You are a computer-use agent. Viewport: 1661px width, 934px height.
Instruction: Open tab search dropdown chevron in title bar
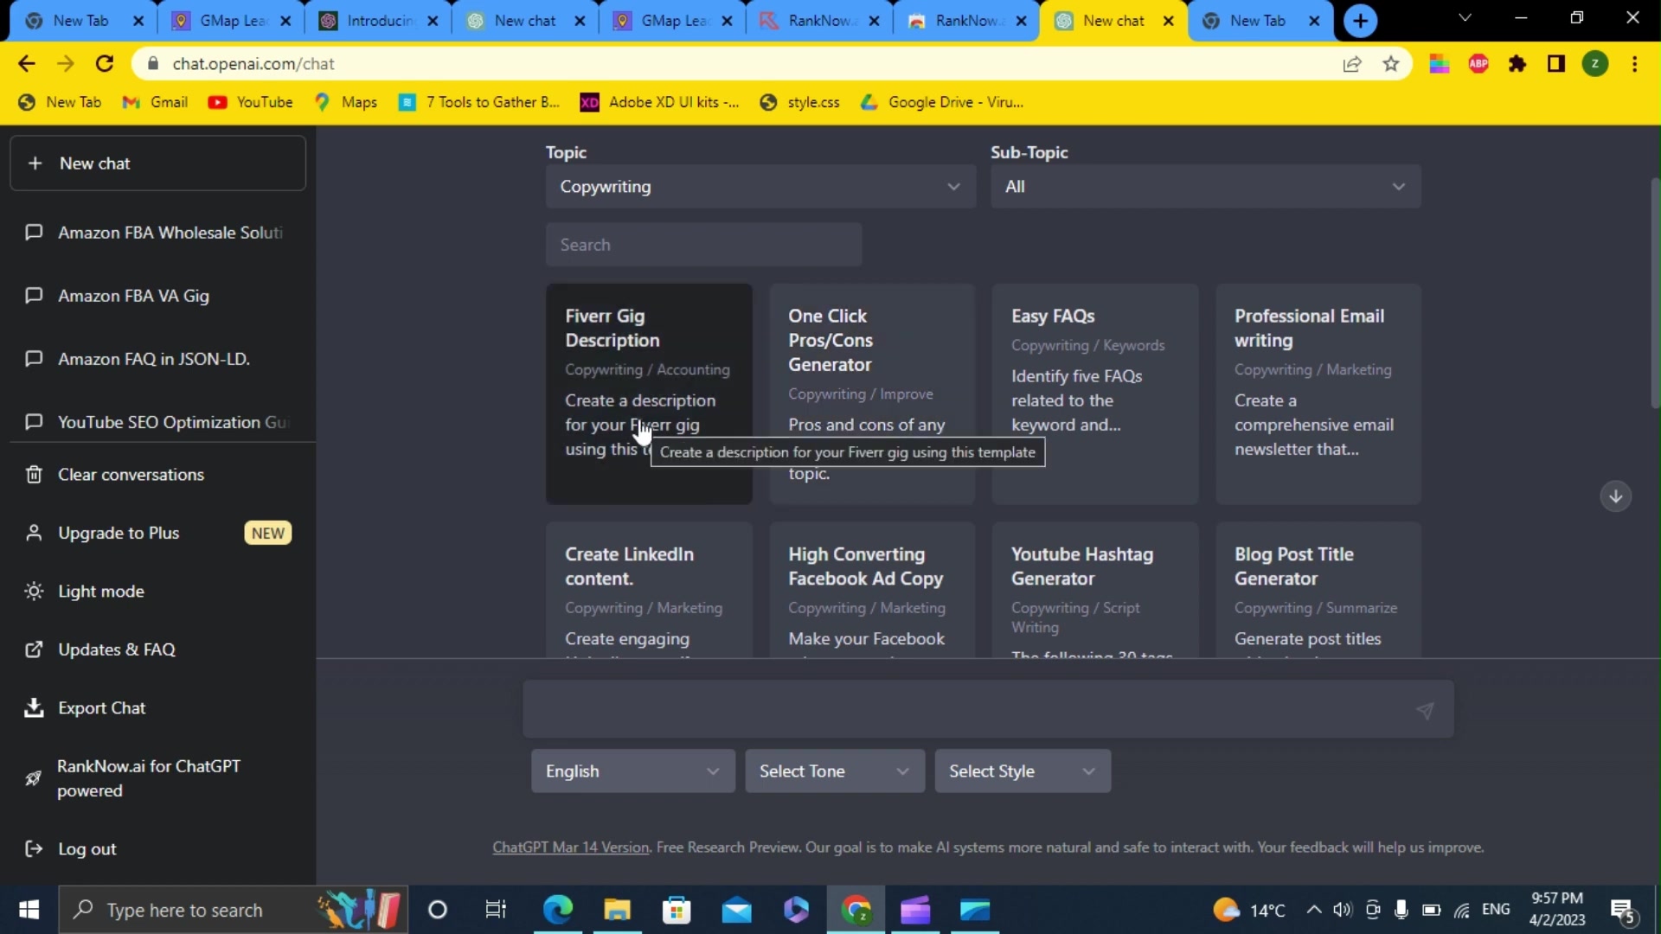point(1465,18)
